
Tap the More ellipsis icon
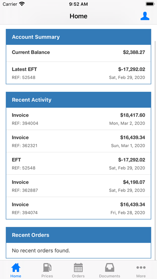coord(141,267)
